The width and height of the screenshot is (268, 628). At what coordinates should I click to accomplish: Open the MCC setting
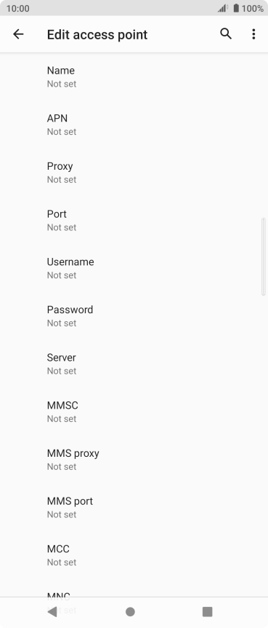(x=134, y=555)
